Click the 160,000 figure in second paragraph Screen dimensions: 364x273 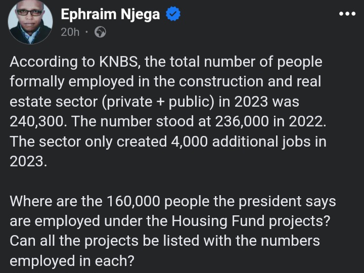click(133, 201)
